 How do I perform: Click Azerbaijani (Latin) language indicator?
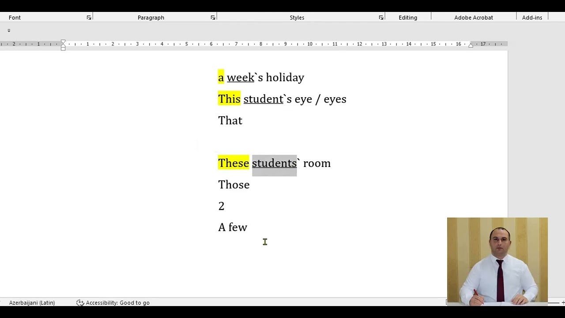(32, 303)
